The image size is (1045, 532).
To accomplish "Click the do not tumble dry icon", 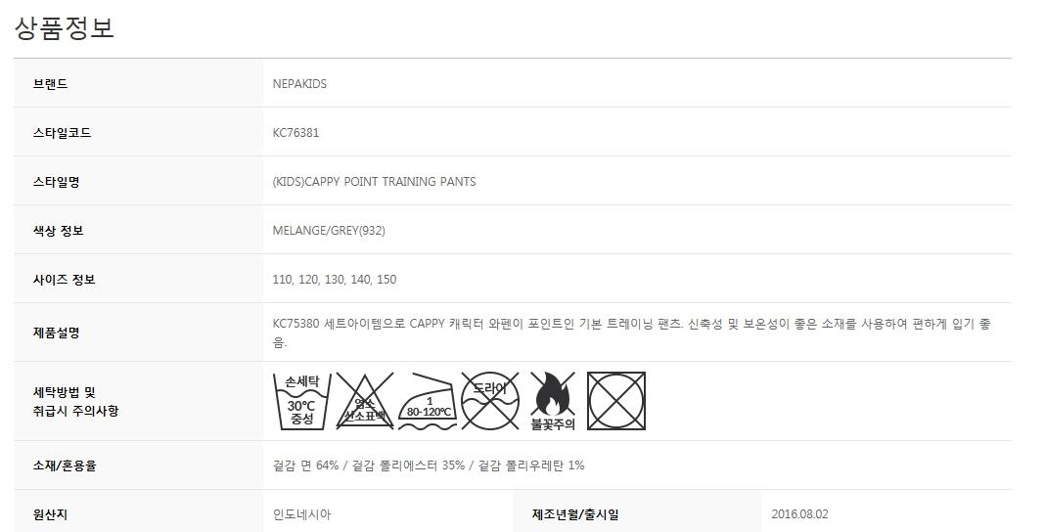I will [616, 401].
